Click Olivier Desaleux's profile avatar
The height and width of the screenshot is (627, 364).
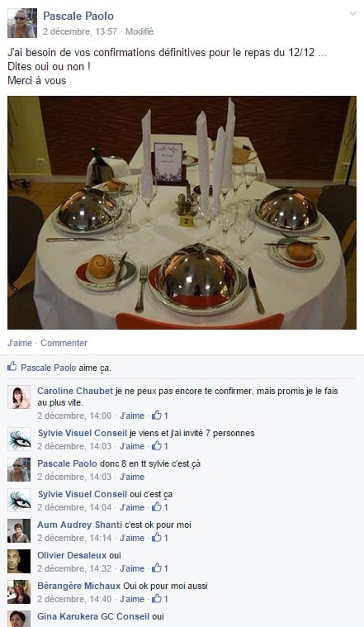(x=19, y=561)
